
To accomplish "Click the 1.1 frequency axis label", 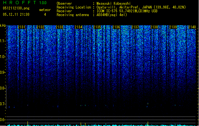I will tap(3, 41).
